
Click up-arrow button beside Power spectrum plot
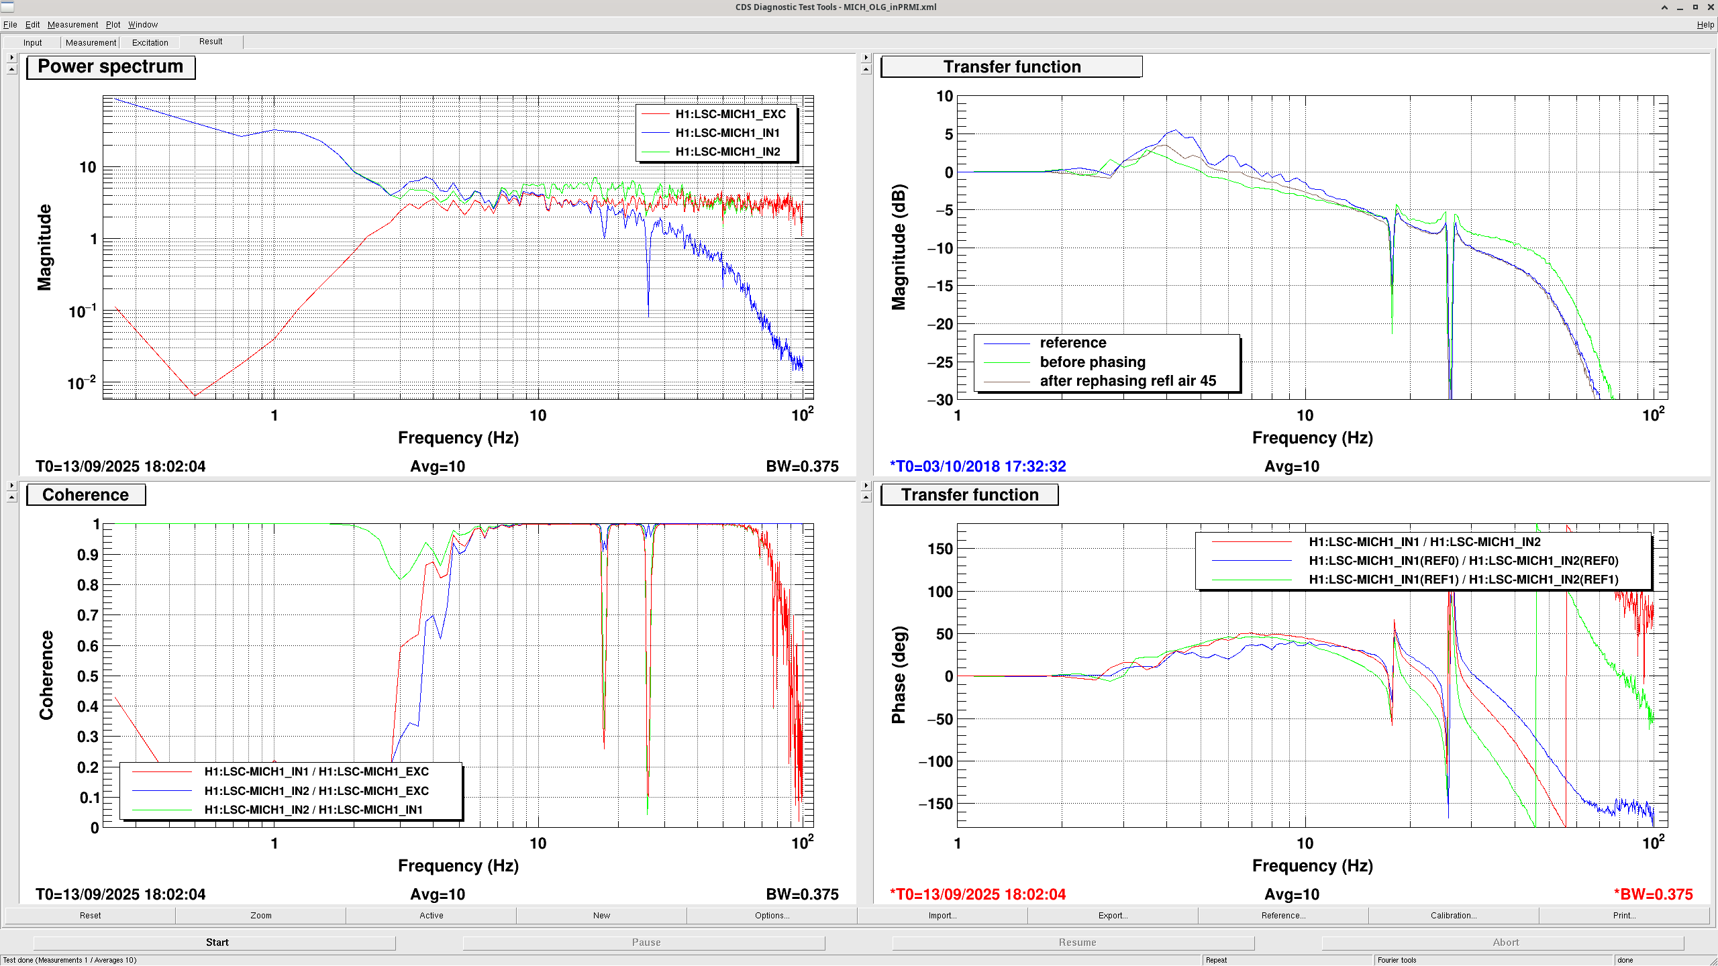11,70
